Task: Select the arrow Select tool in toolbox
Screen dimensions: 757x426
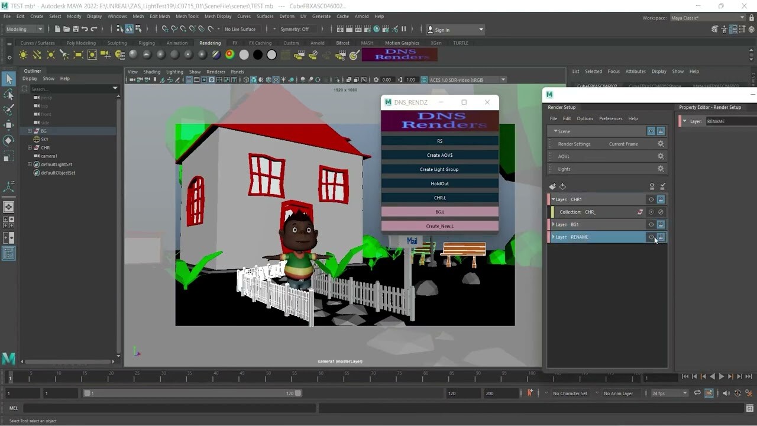Action: pos(9,79)
